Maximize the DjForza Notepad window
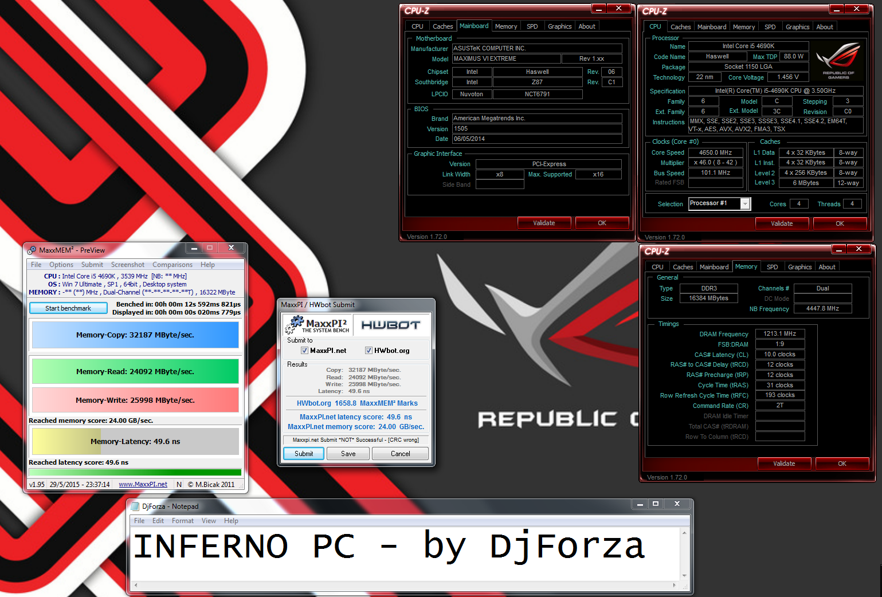Viewport: 882px width, 597px height. pos(656,504)
